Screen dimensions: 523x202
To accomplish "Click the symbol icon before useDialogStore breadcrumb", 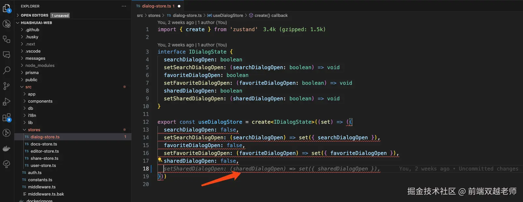I will pos(210,15).
